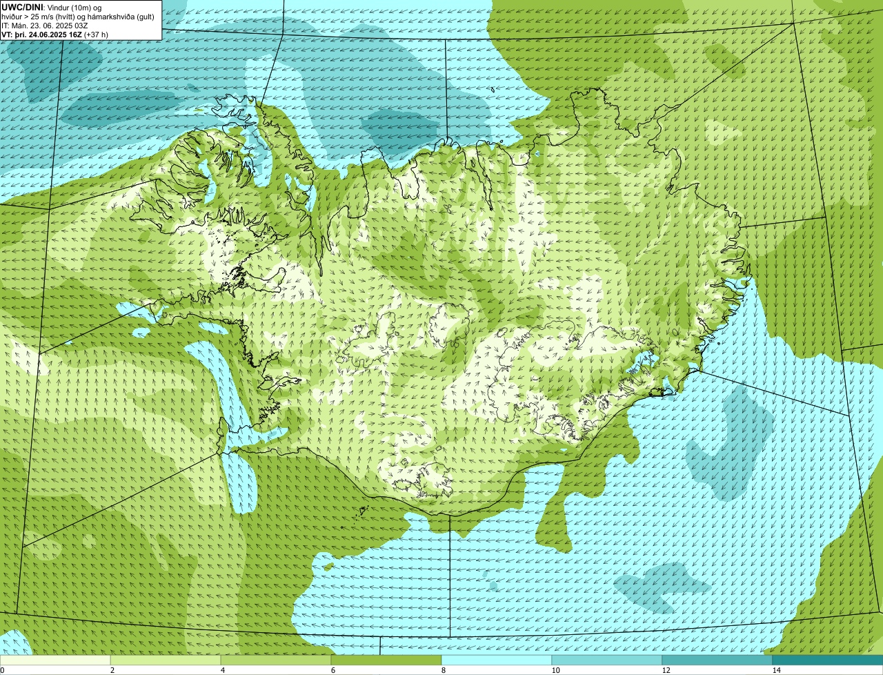Click the scale label '10'
The height and width of the screenshot is (675, 883).
555,670
